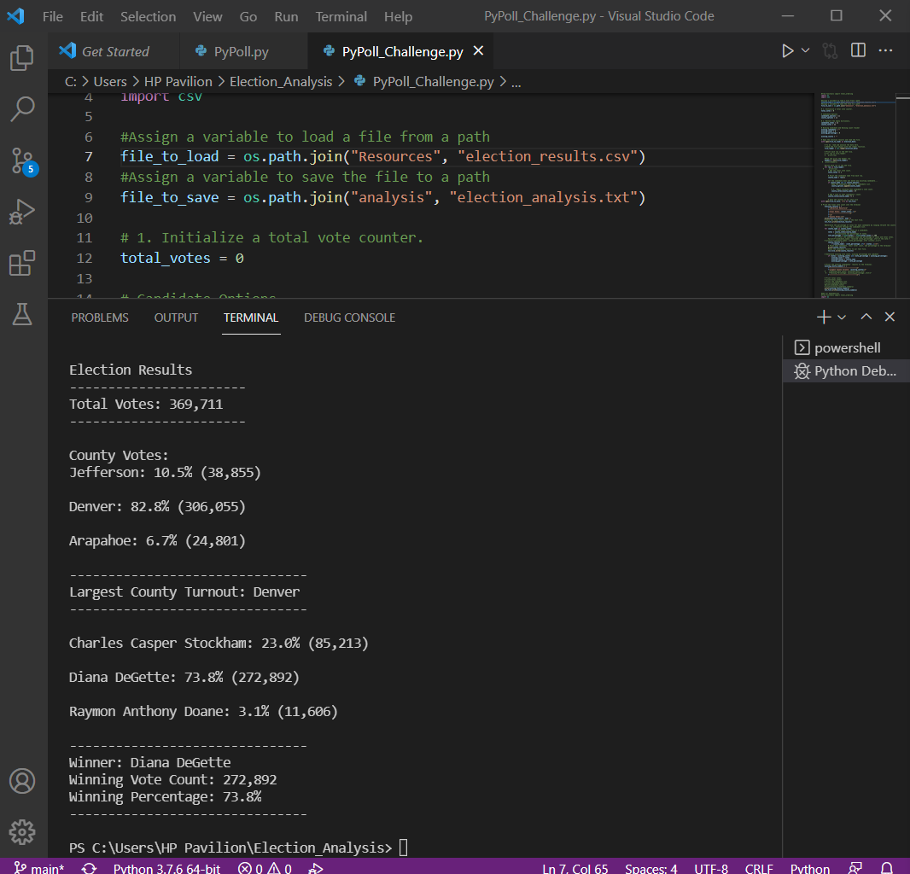Close the terminal panel

[x=890, y=317]
